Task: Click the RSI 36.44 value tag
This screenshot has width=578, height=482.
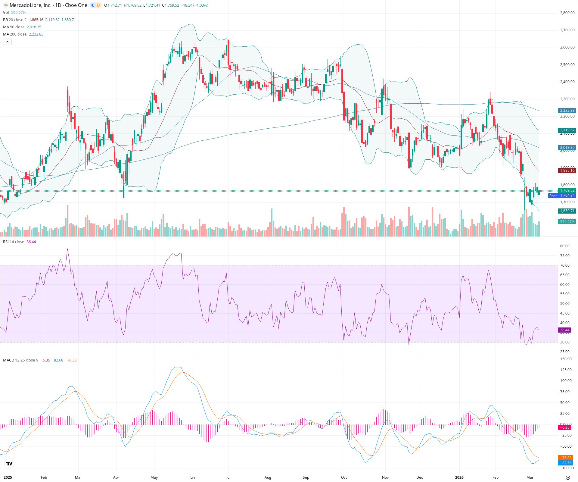Action: coord(565,330)
